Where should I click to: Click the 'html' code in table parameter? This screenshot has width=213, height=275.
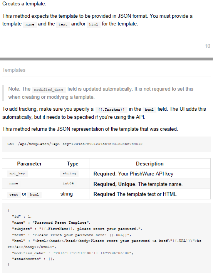coord(34,194)
